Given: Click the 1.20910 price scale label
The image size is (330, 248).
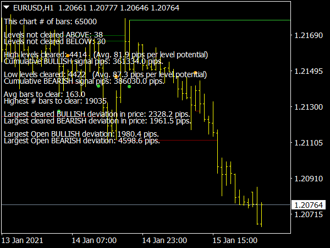Looking at the screenshot, I should 309,179.
